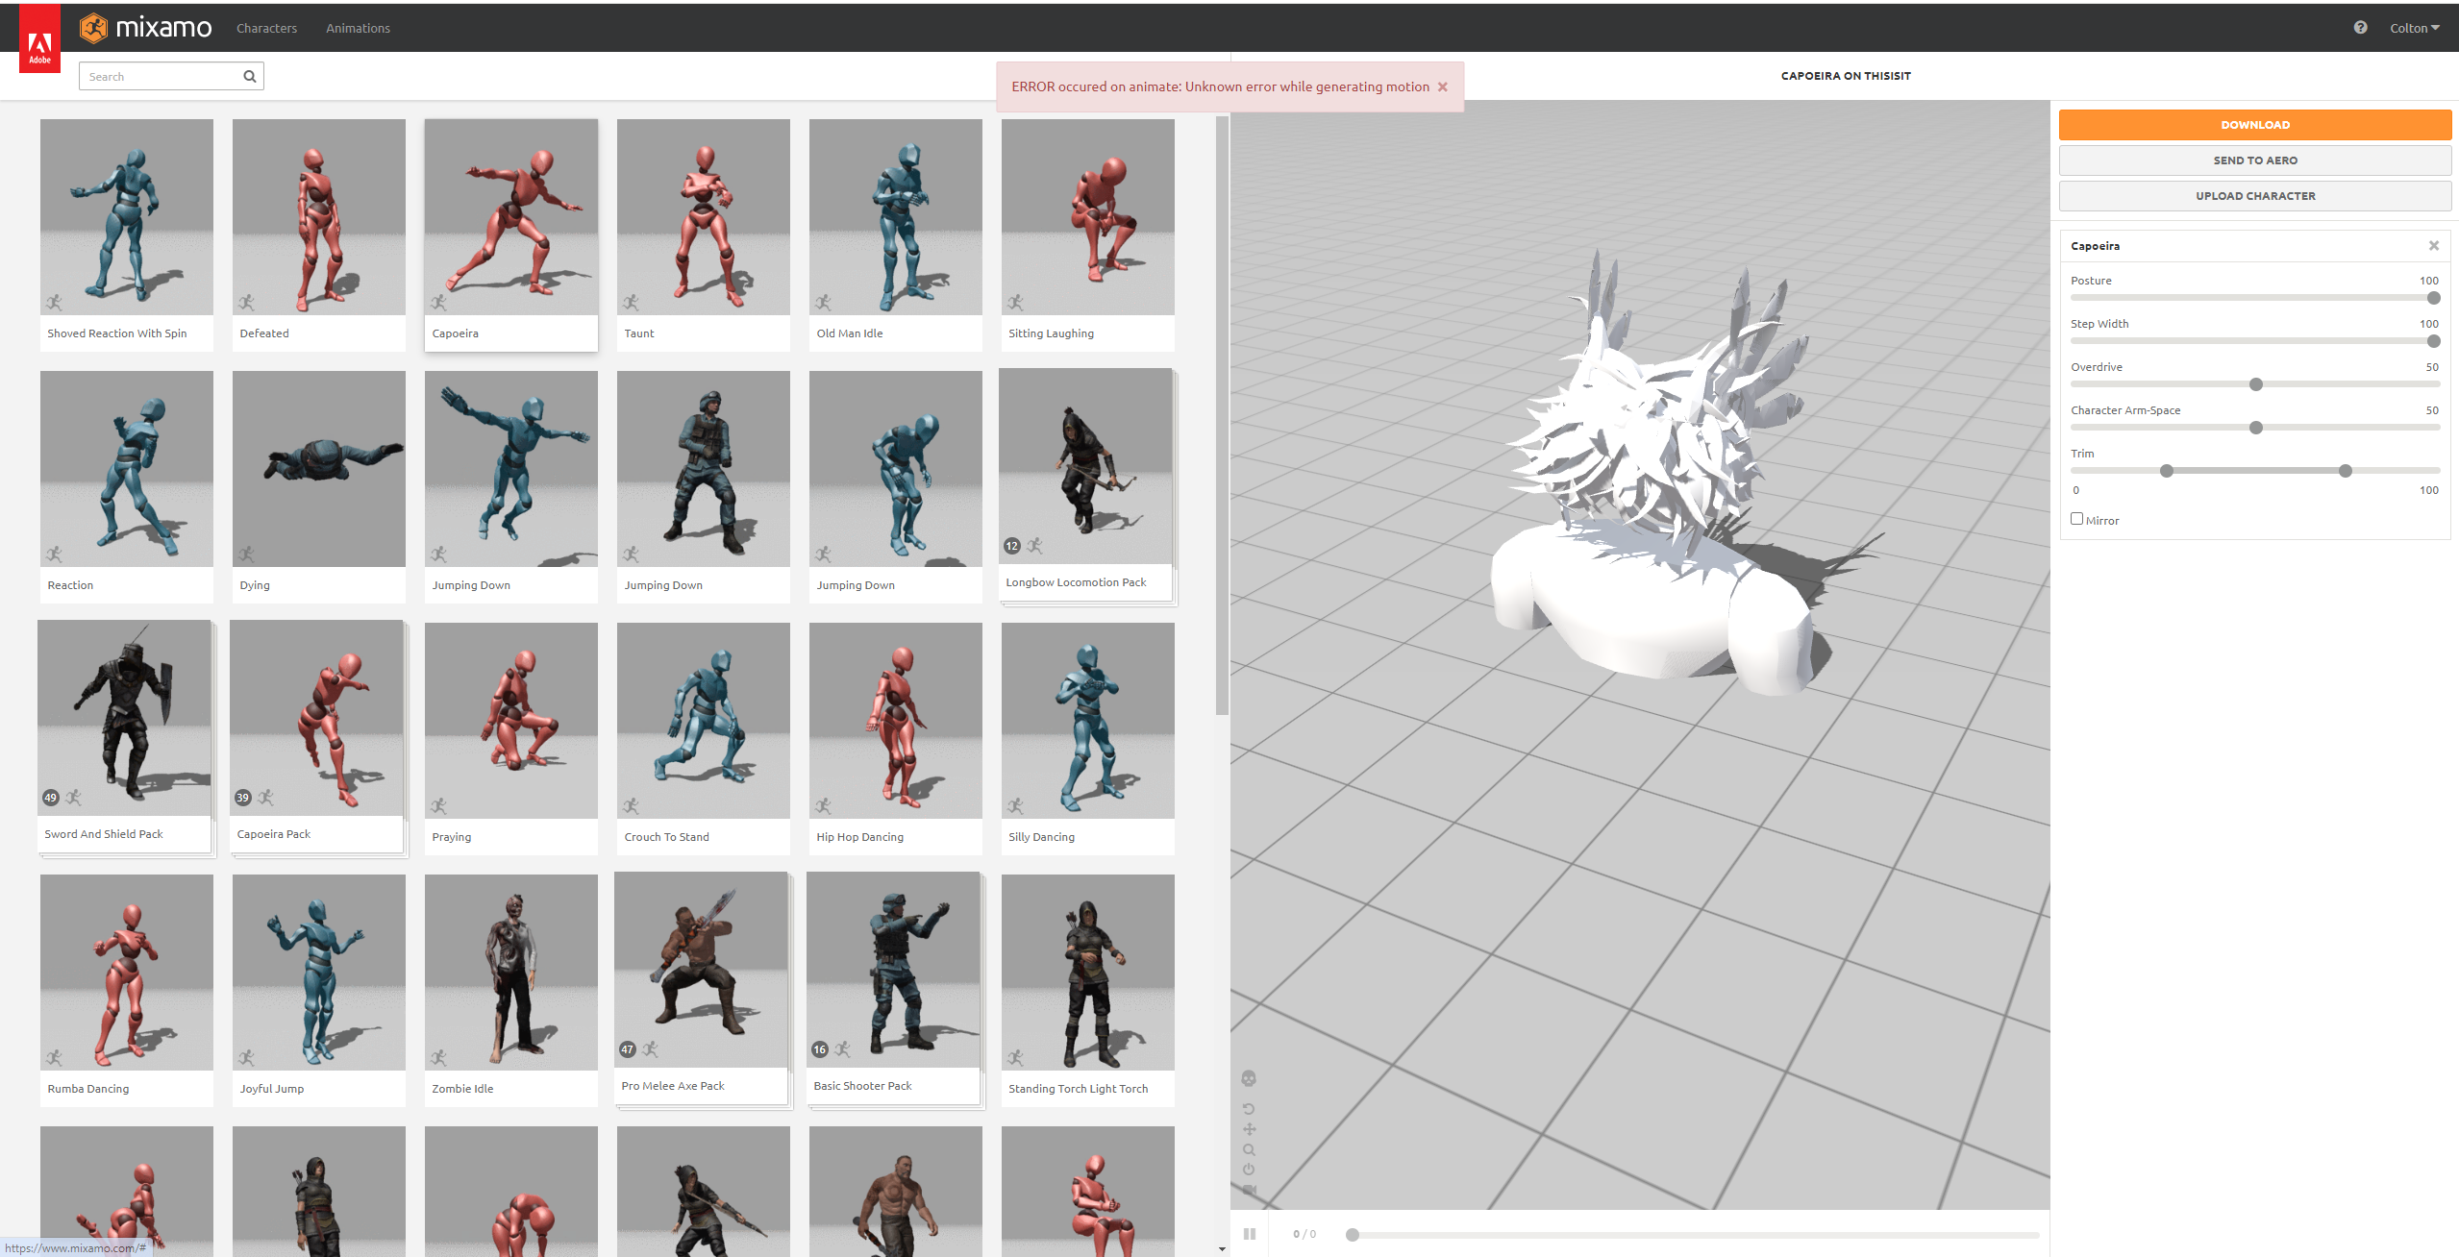This screenshot has width=2459, height=1257.
Task: Open the Colton account dropdown
Action: (2414, 28)
